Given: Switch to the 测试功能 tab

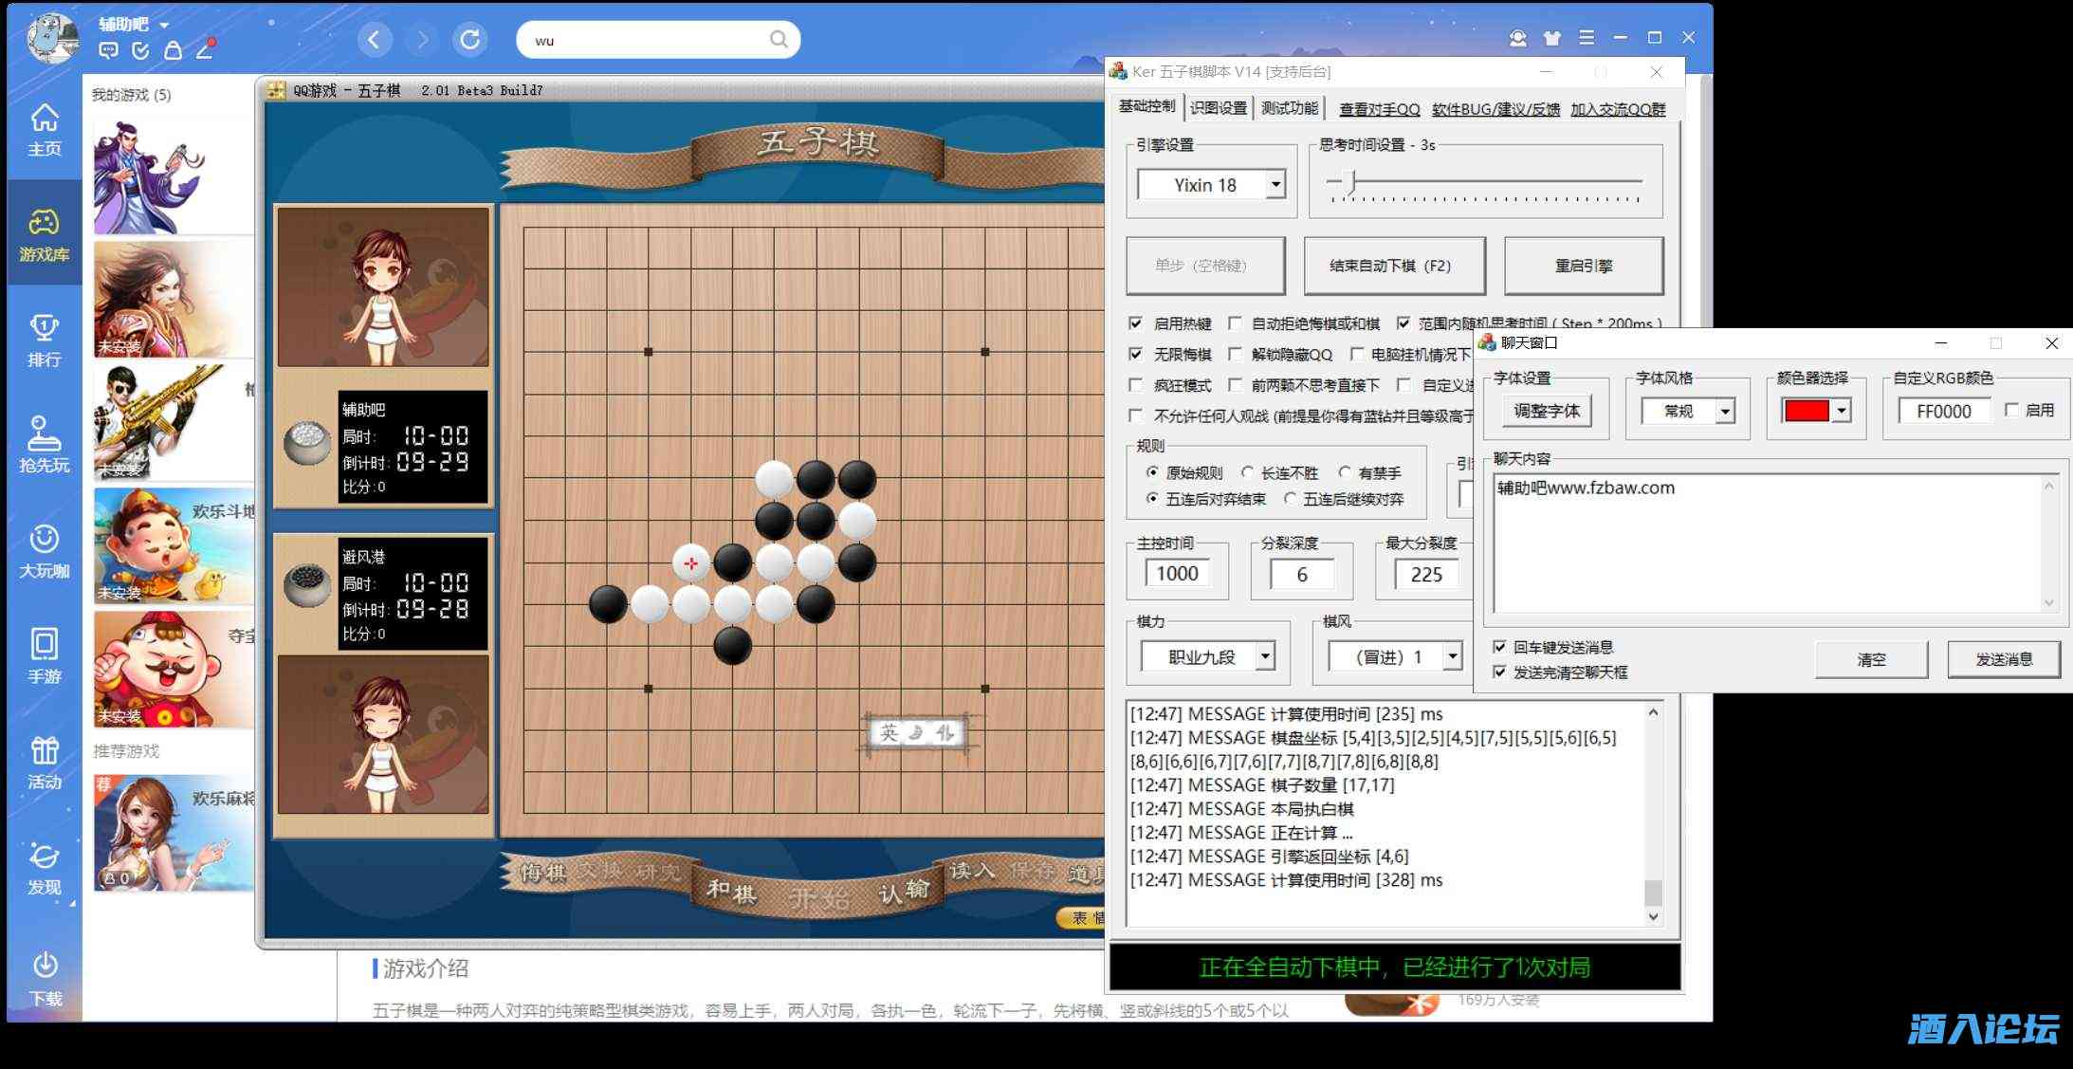Looking at the screenshot, I should pos(1289,108).
